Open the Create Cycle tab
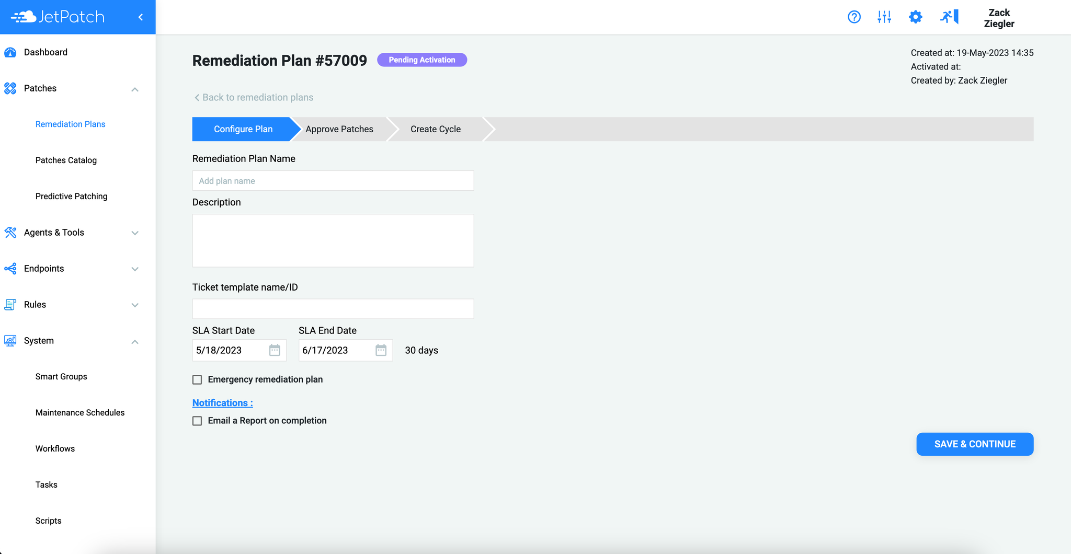The image size is (1071, 554). [x=435, y=129]
